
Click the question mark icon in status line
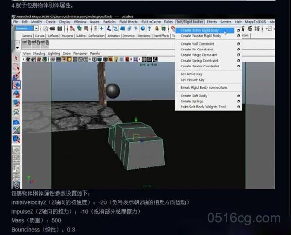click(x=149, y=29)
